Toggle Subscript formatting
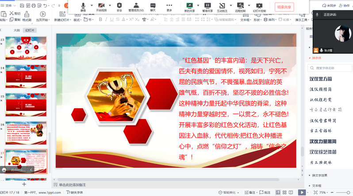Image resolution: width=353 pixels, height=196 pixels. pos(137,19)
